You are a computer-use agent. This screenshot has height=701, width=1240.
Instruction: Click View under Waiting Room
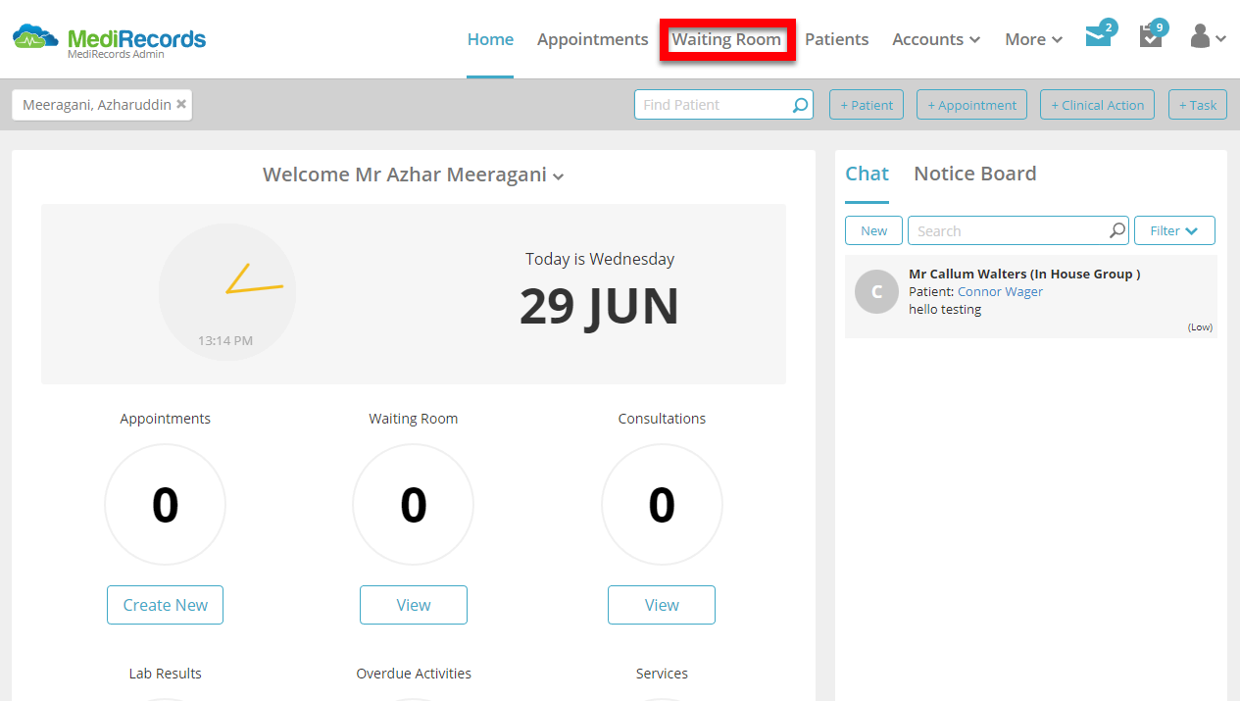[x=414, y=605]
